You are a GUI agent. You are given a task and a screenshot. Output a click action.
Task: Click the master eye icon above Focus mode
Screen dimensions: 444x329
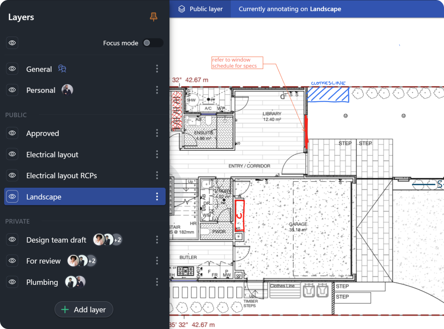(x=12, y=43)
